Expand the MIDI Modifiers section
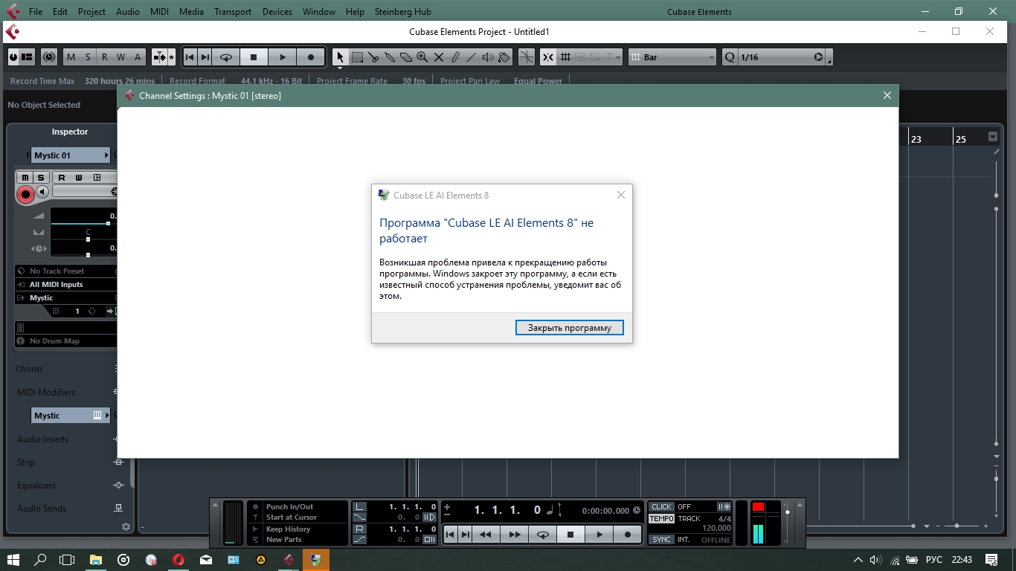Viewport: 1016px width, 571px height. (x=46, y=393)
